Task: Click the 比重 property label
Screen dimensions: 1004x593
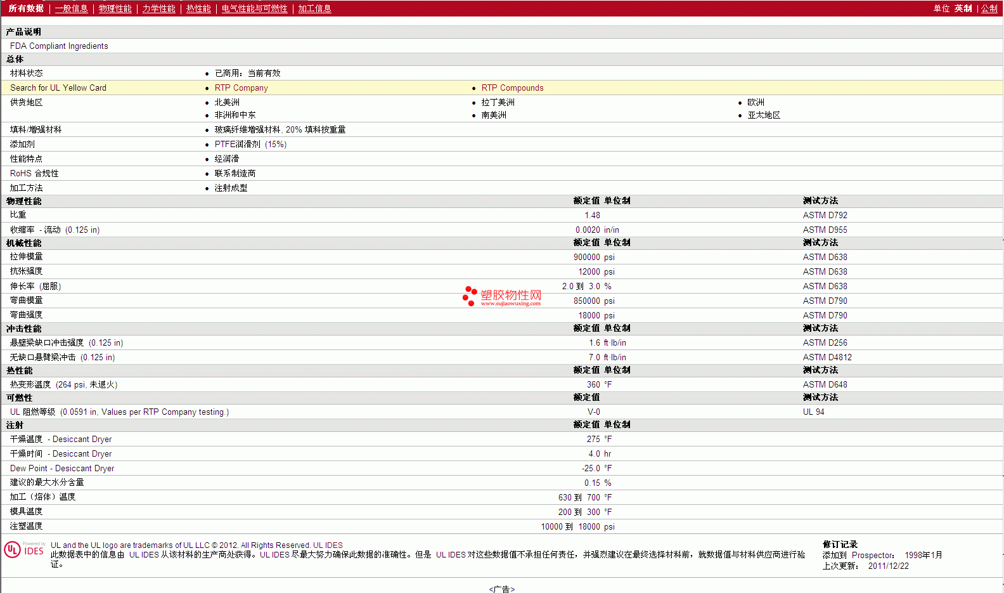Action: [x=18, y=215]
